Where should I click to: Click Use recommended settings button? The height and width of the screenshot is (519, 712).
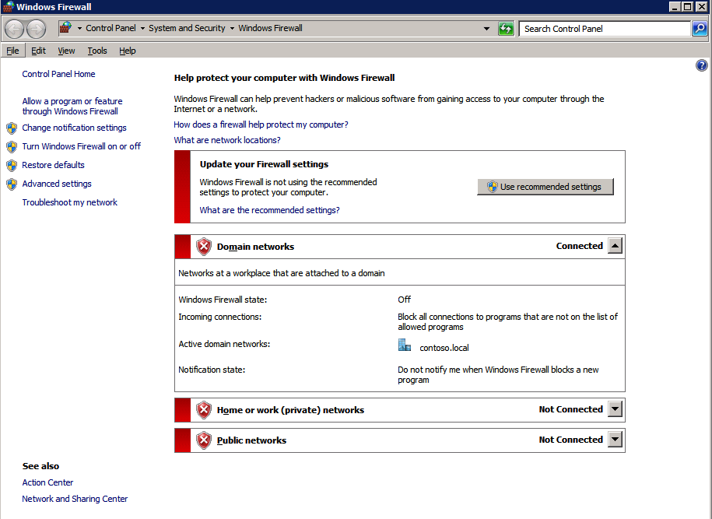tap(545, 187)
